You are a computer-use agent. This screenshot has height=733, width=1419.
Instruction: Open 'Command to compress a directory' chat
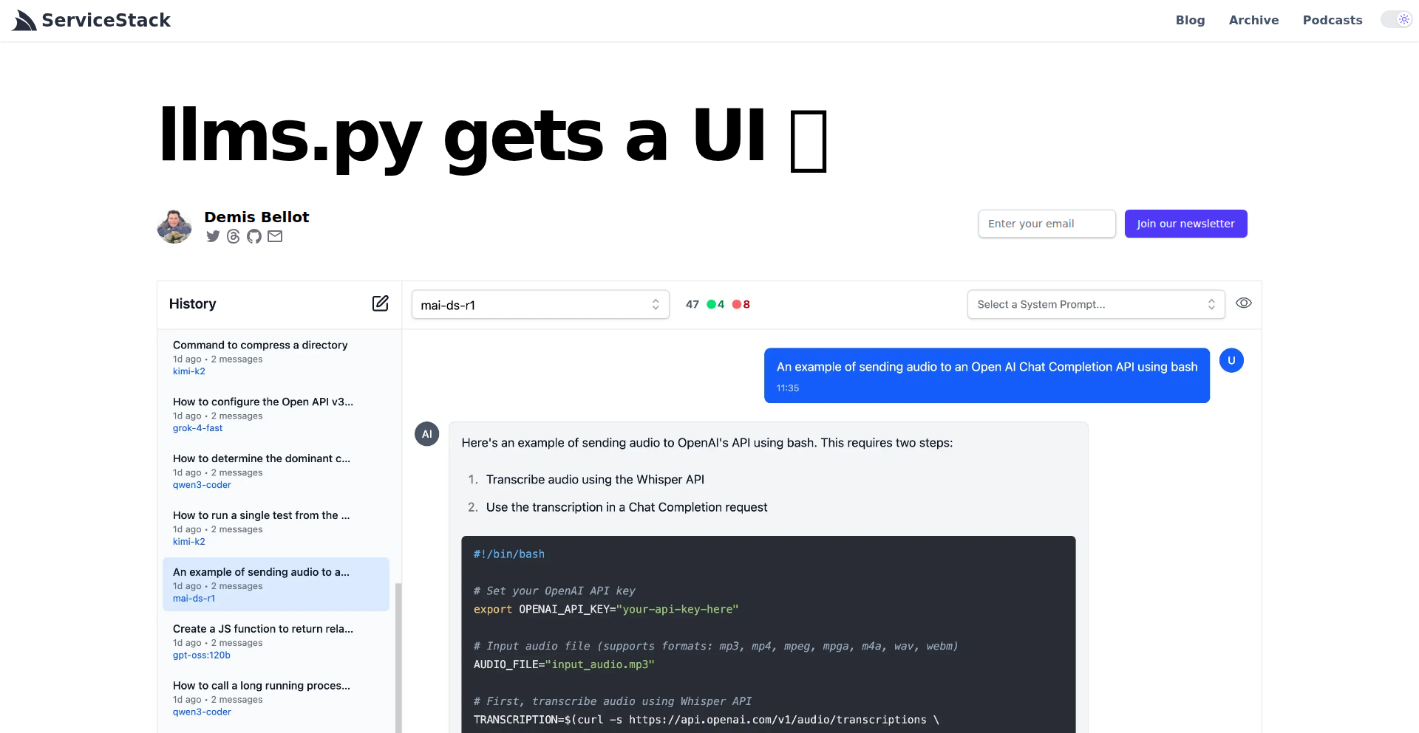tap(276, 357)
